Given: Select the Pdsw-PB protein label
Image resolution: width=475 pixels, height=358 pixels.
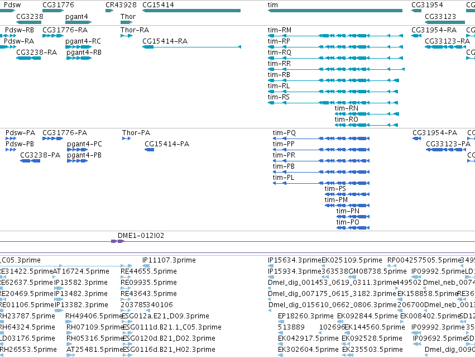Looking at the screenshot, I should 20,144.
